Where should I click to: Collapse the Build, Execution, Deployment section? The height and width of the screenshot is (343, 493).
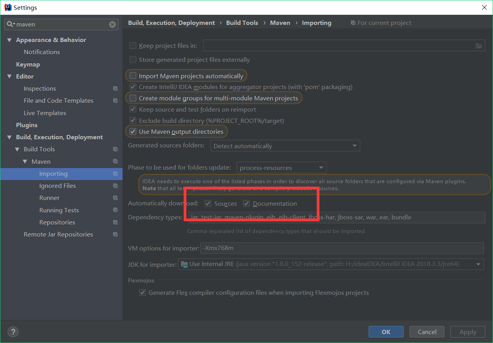(x=9, y=137)
